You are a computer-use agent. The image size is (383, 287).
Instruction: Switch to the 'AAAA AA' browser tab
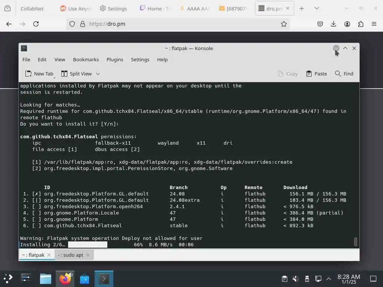(194, 9)
